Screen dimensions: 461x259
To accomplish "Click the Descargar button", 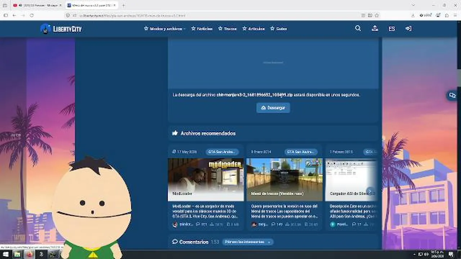I will [x=273, y=108].
